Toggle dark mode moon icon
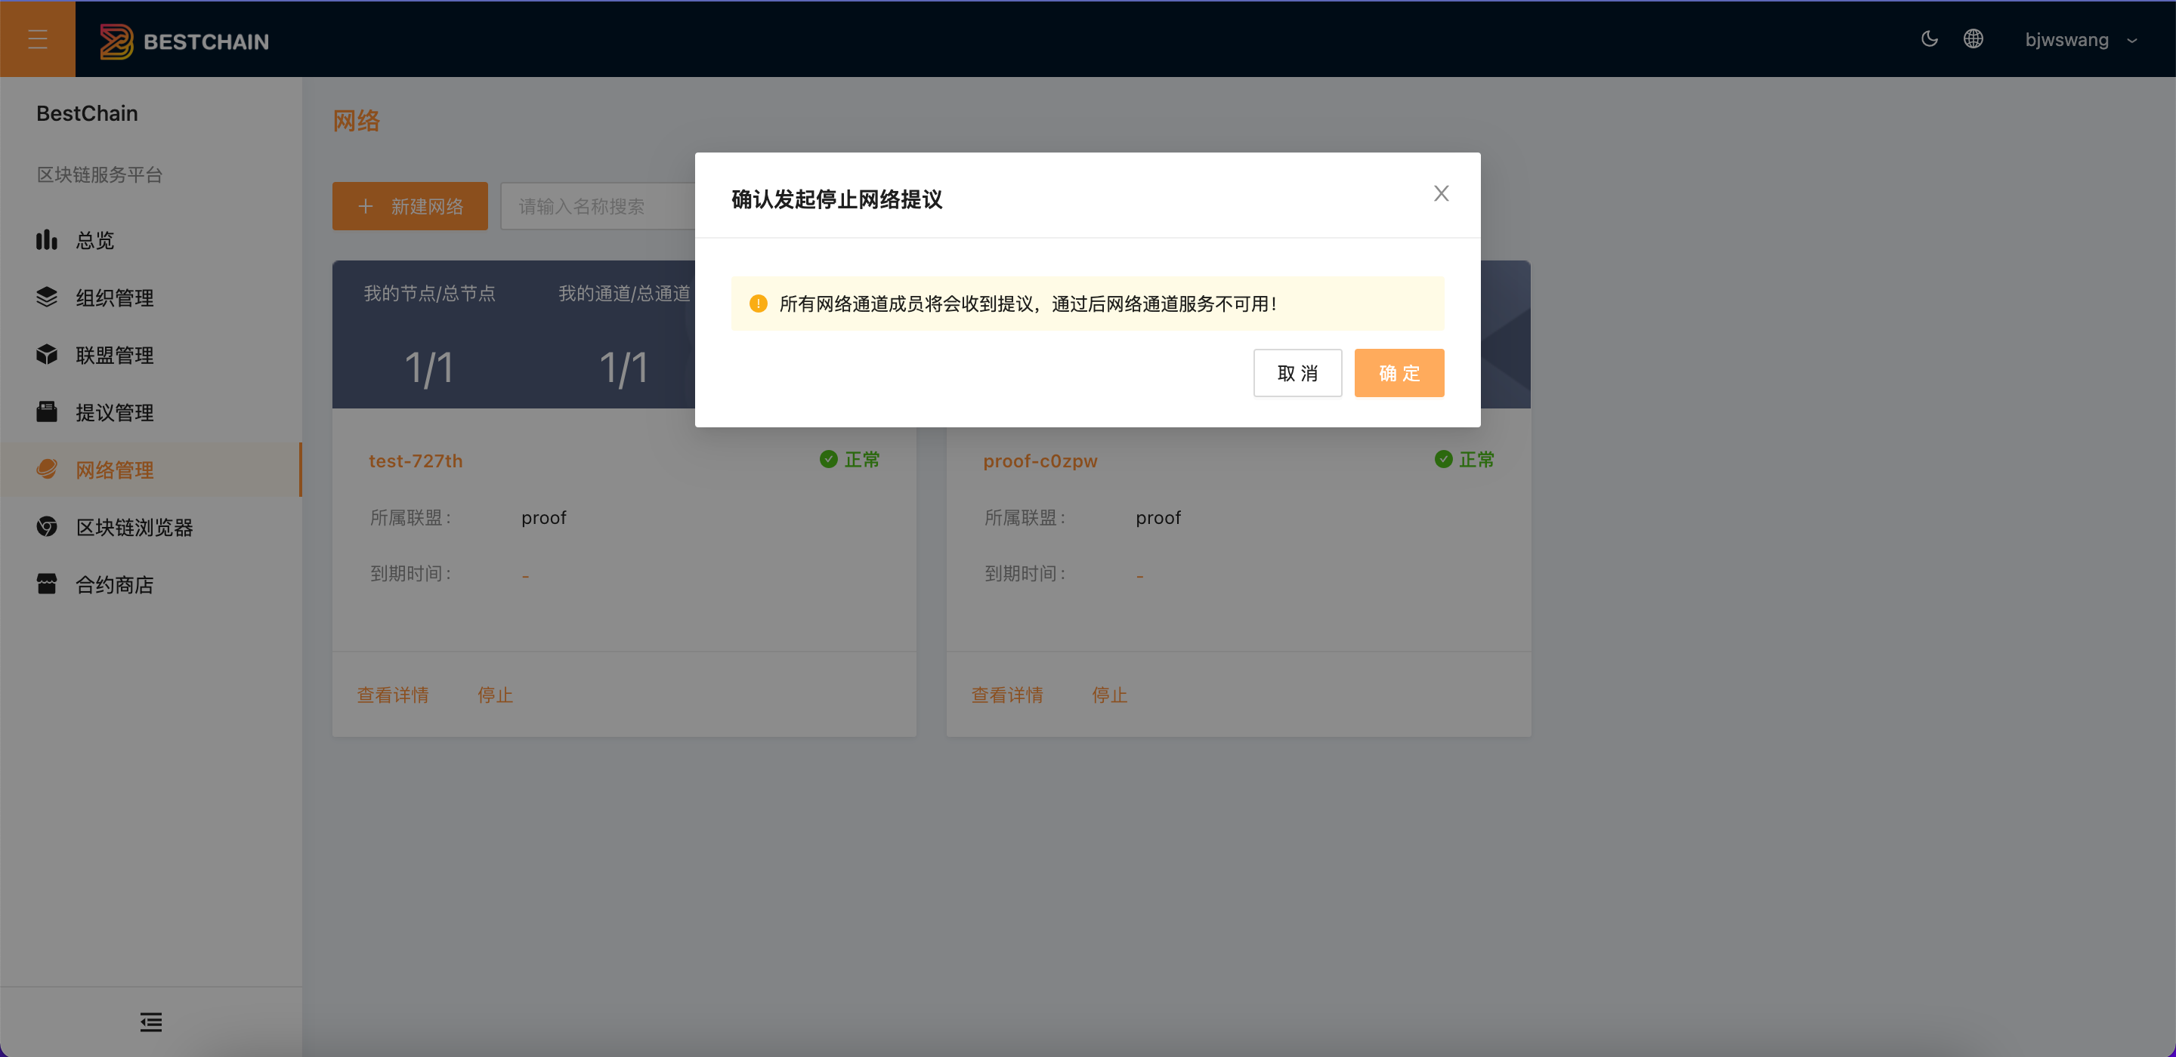 (1930, 39)
